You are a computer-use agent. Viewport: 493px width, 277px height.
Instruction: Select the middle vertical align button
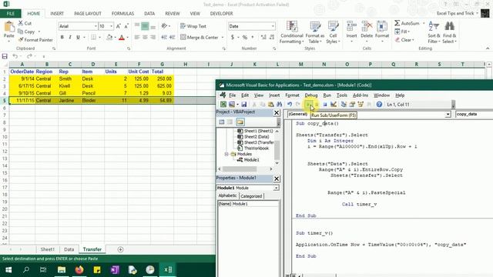[145, 26]
